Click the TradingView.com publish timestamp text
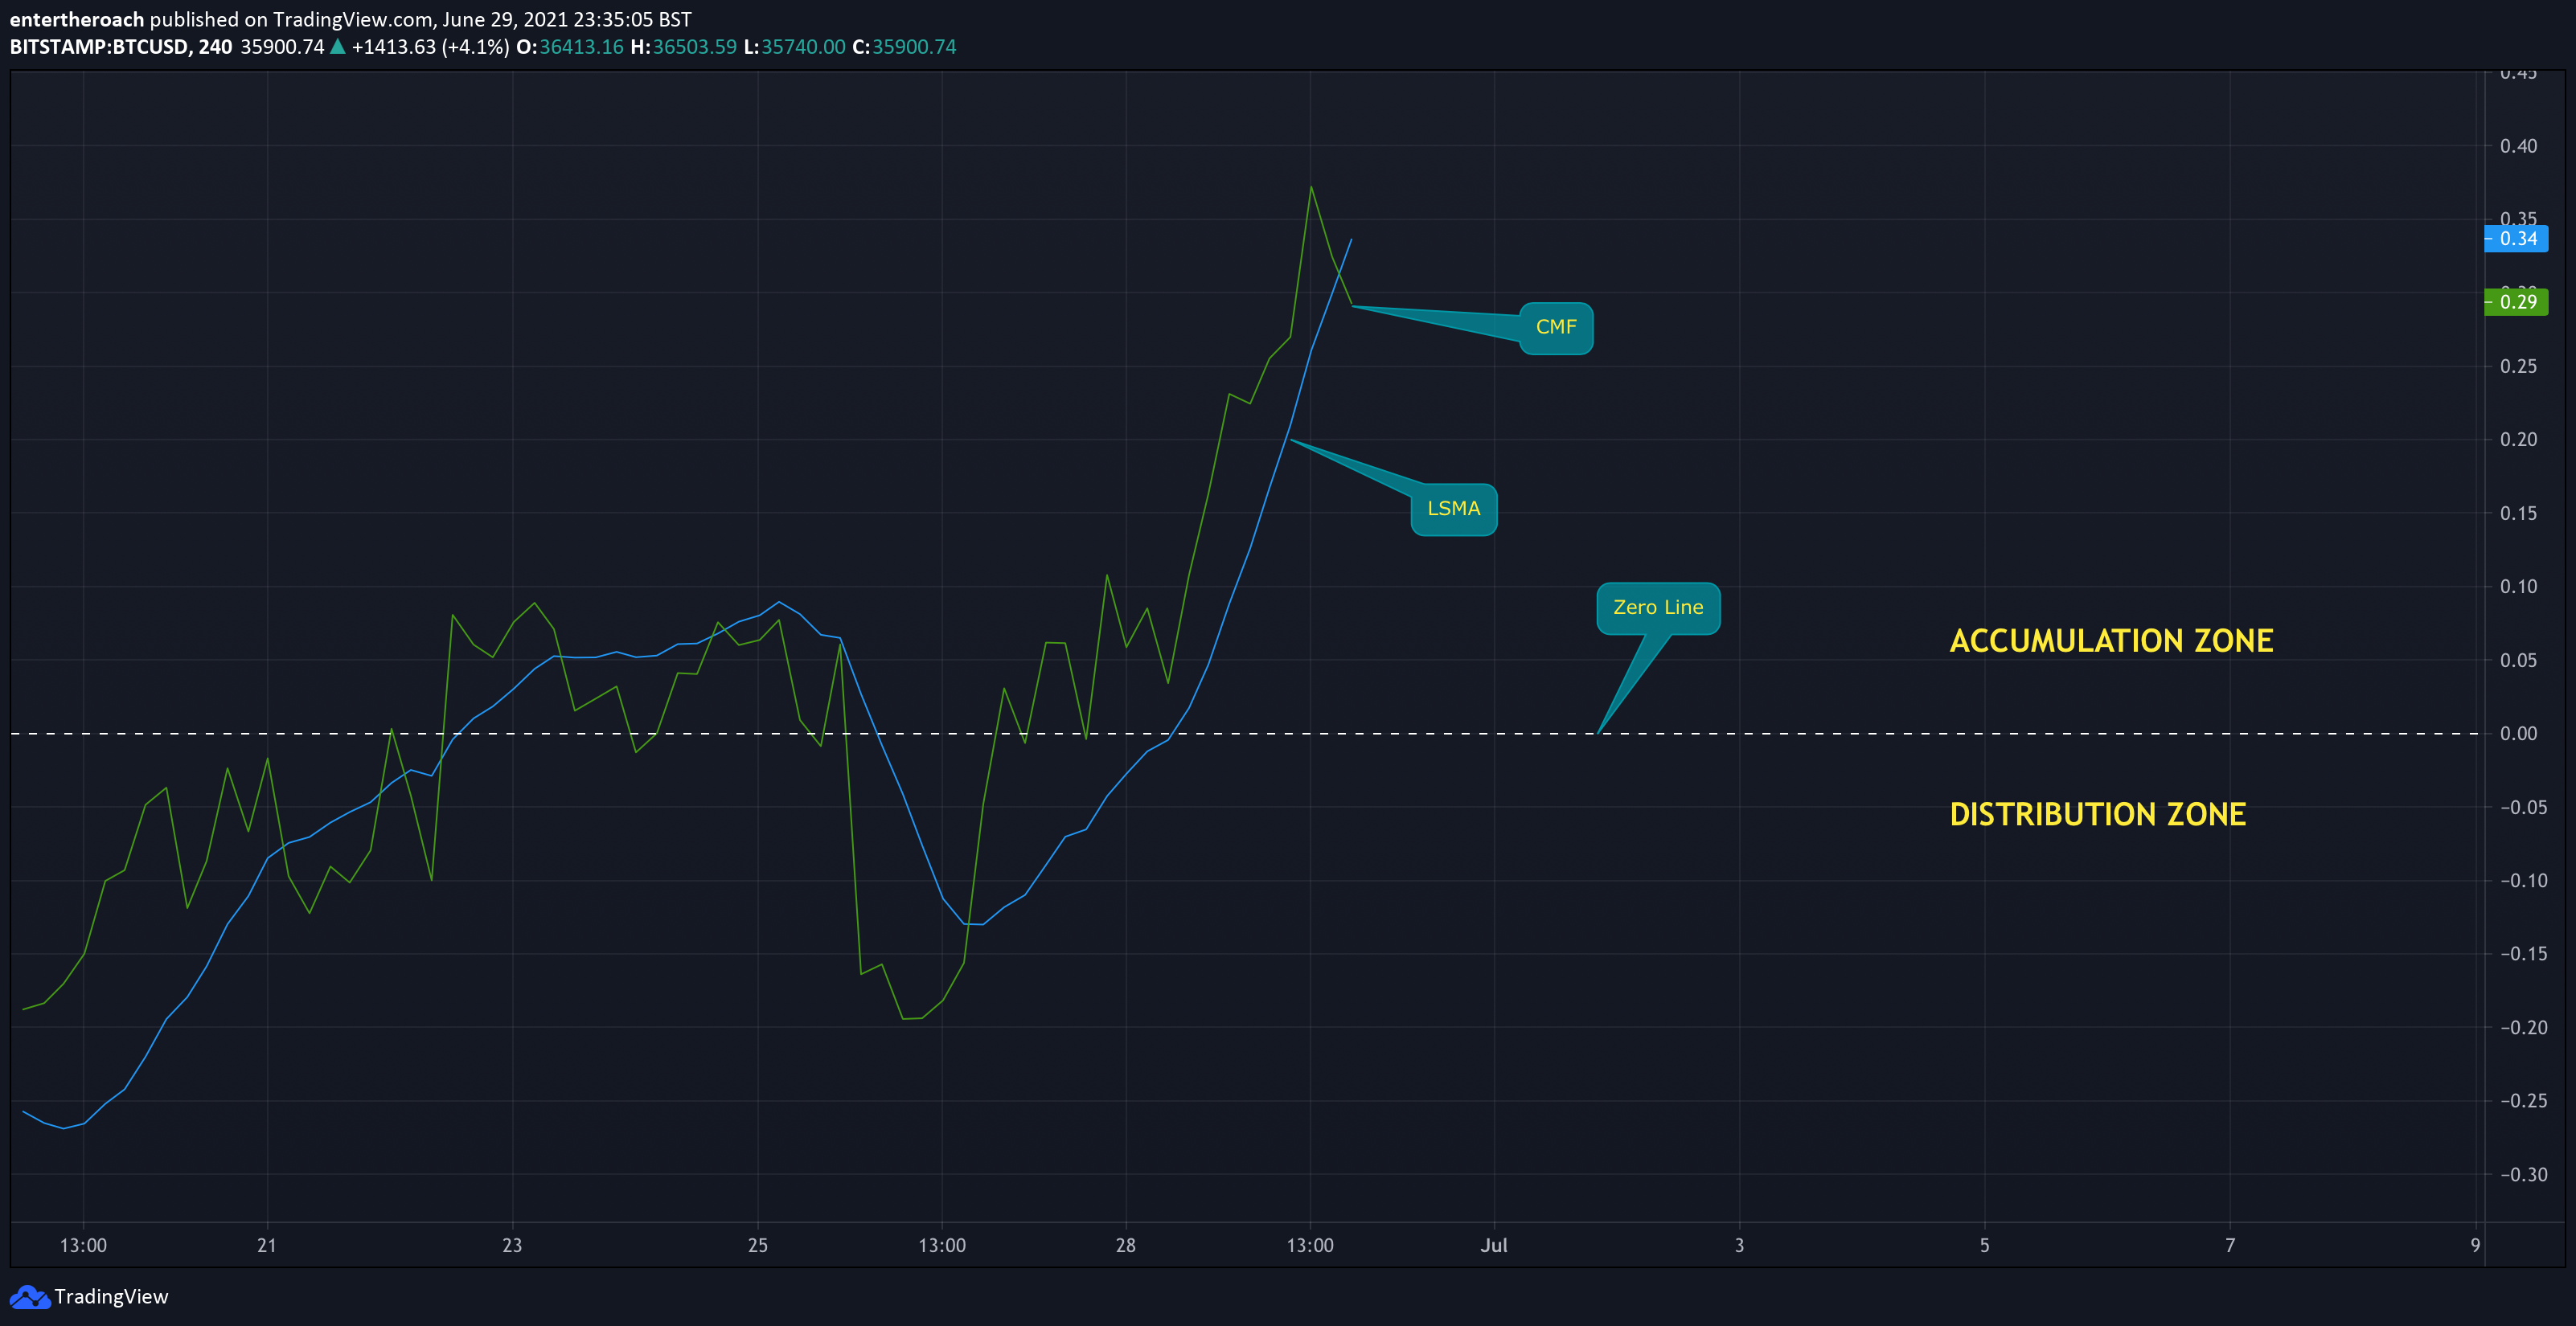The image size is (2576, 1326). 420,19
